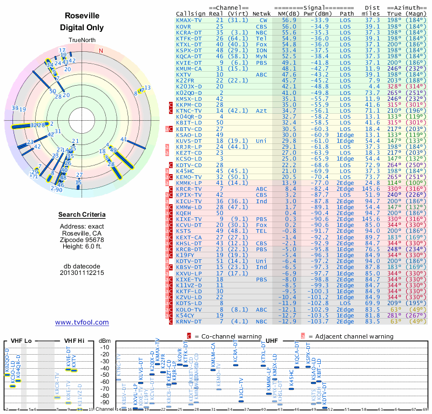Click the co-channel C icon beside KDTV-CD
432x414 pixels.
(x=171, y=165)
